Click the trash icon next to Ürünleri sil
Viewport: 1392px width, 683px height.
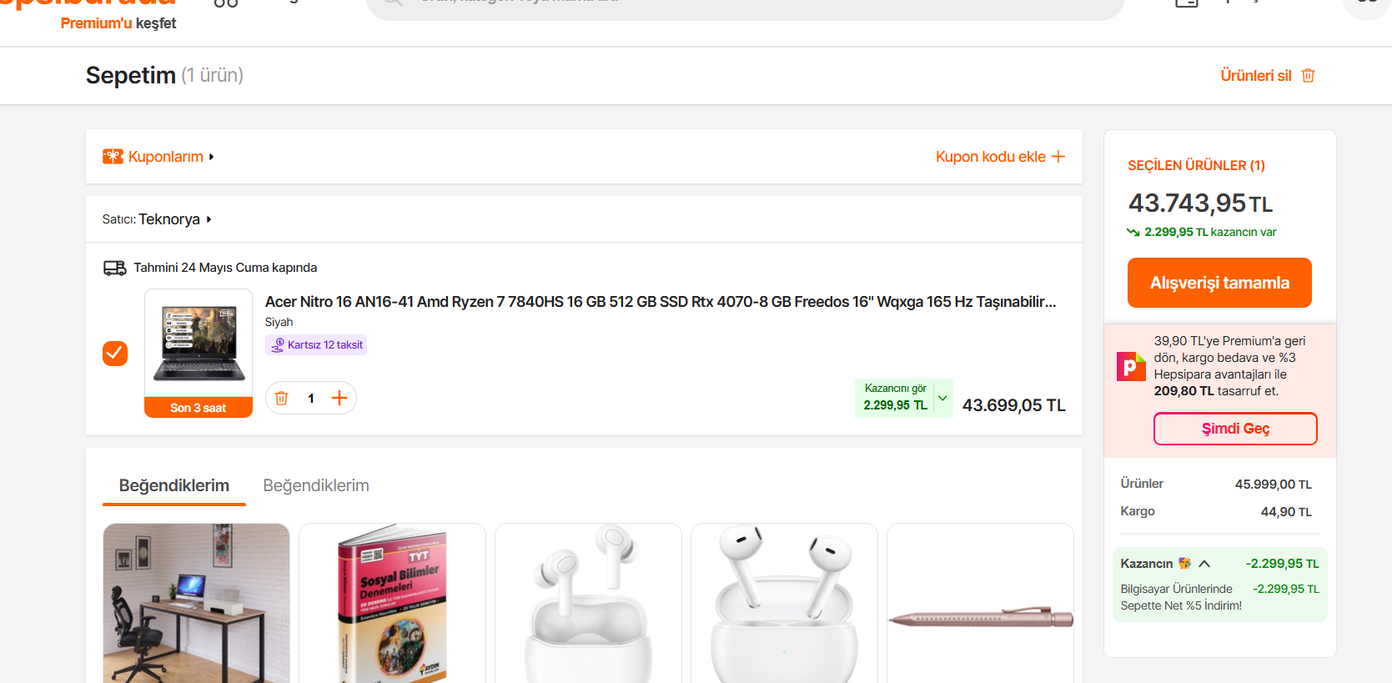tap(1308, 76)
